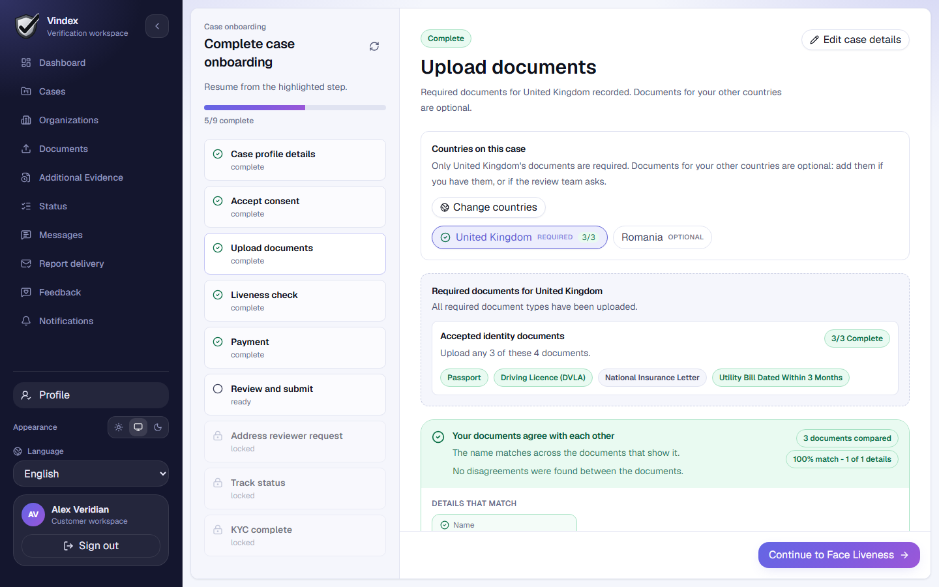939x587 pixels.
Task: Click the KYC complete lock icon
Action: point(218,530)
